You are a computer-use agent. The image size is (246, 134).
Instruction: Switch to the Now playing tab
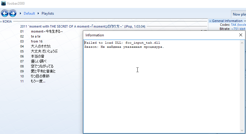[239, 14]
